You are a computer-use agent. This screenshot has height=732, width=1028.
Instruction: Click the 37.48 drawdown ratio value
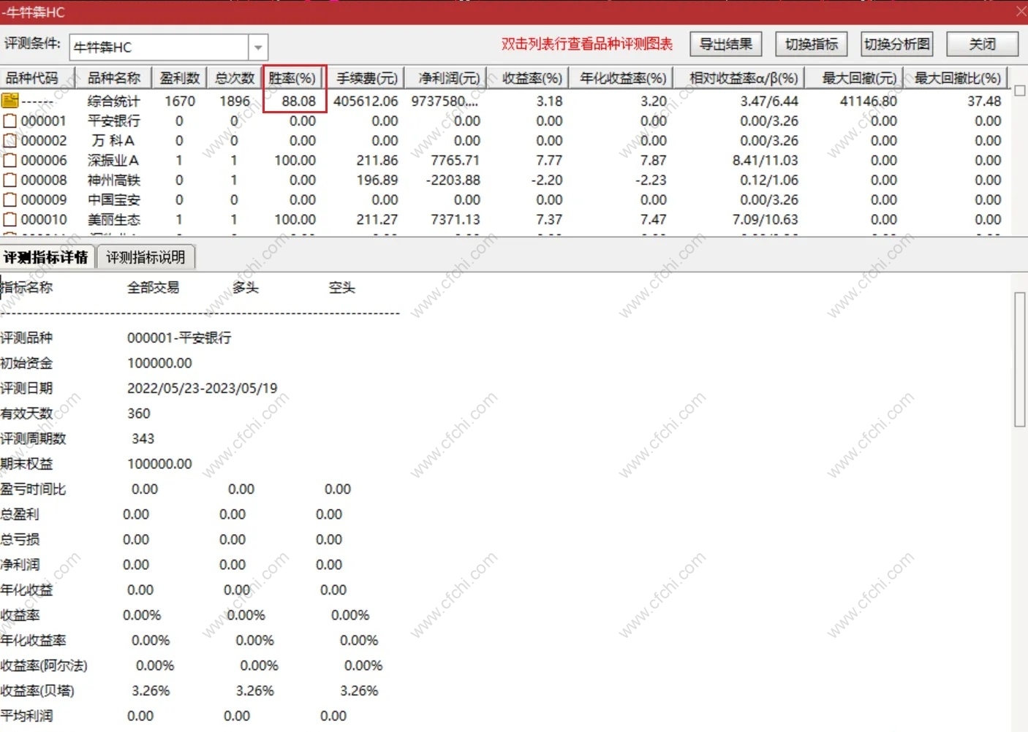[x=984, y=101]
